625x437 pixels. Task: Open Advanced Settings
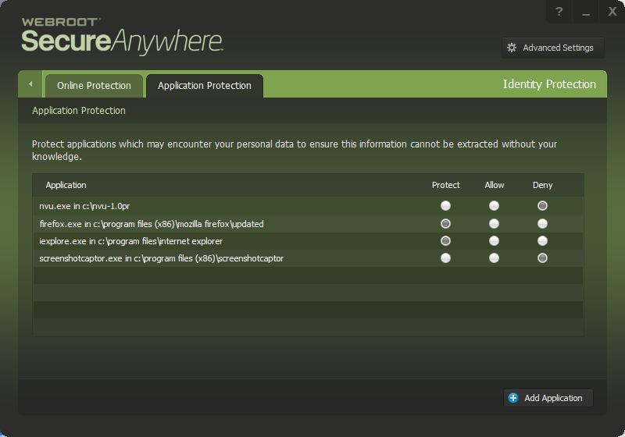point(552,48)
